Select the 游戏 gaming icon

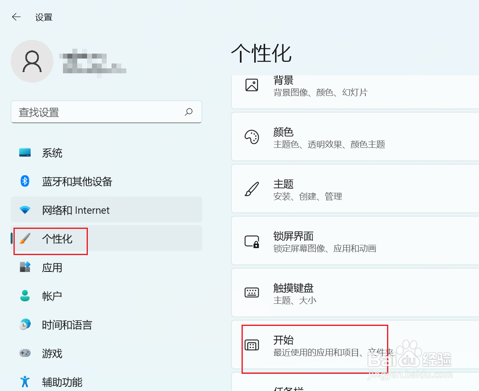point(25,353)
